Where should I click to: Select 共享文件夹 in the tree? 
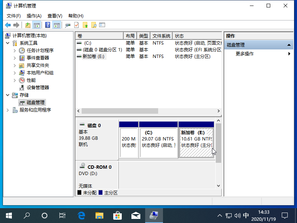[x=38, y=65]
